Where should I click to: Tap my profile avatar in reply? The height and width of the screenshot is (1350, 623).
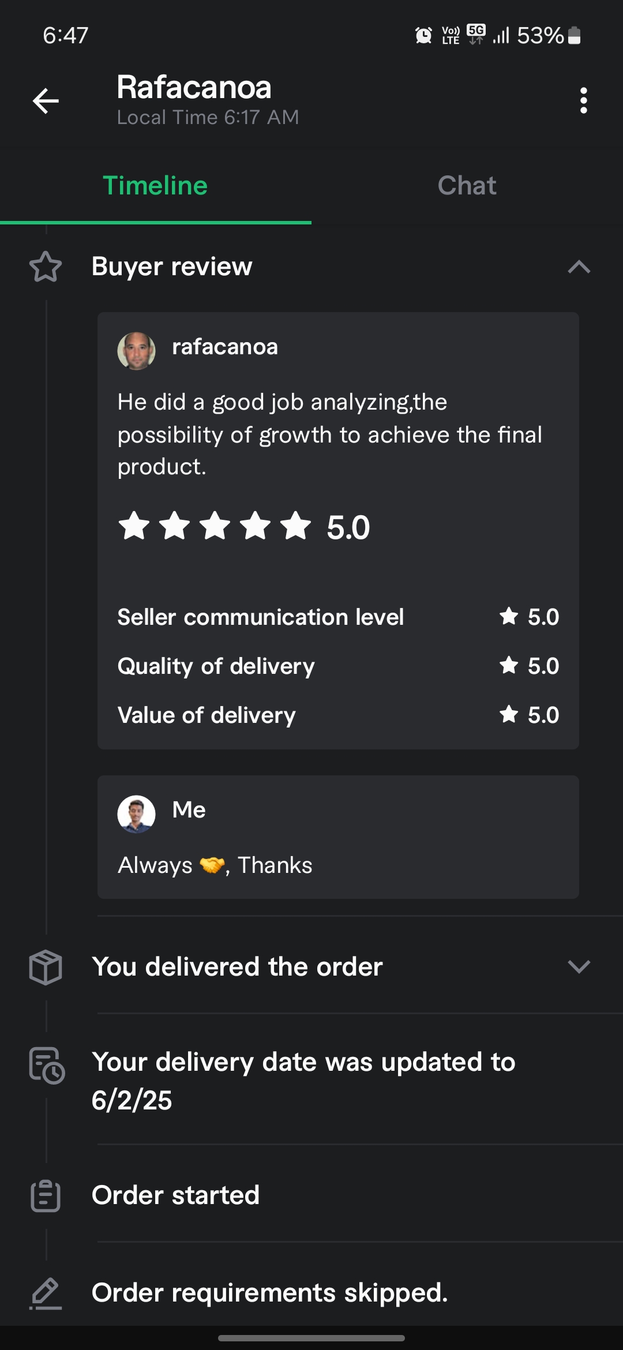click(137, 814)
